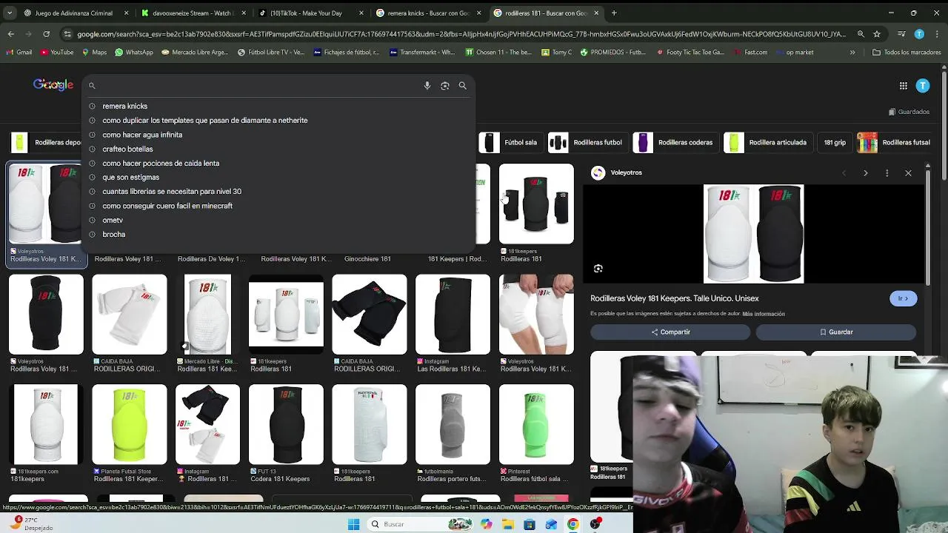Click the Windows taskbar Buscar search box
This screenshot has height=533, width=948.
(x=421, y=524)
